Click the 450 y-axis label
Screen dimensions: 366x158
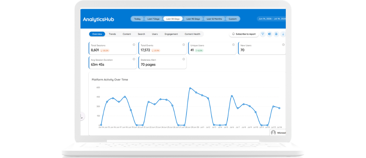click(x=98, y=97)
